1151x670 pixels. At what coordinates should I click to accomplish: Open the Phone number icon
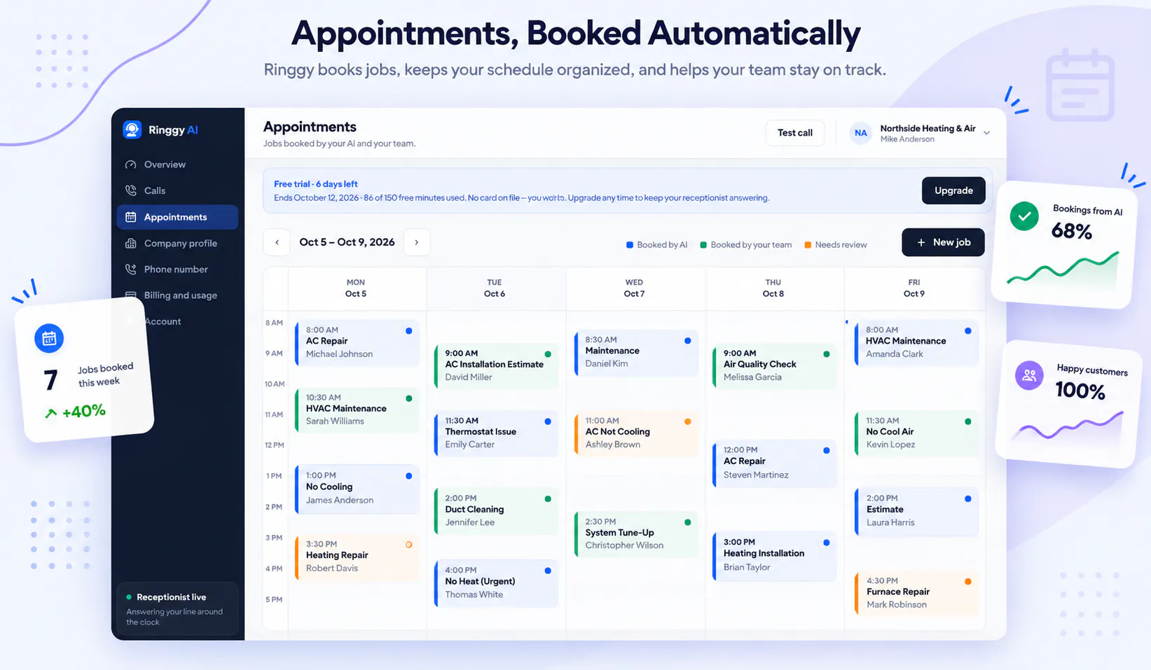point(130,270)
